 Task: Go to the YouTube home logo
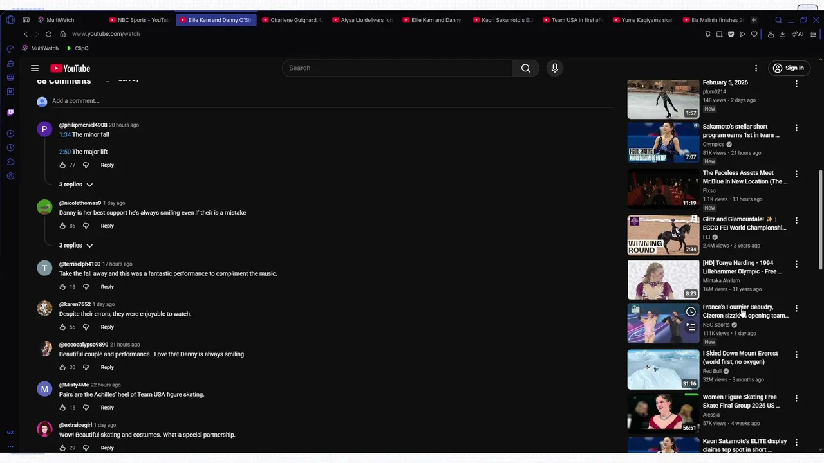(x=70, y=68)
